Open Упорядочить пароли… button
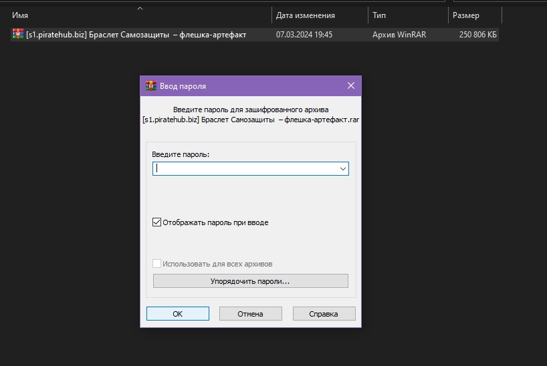This screenshot has height=366, width=547. pos(251,281)
